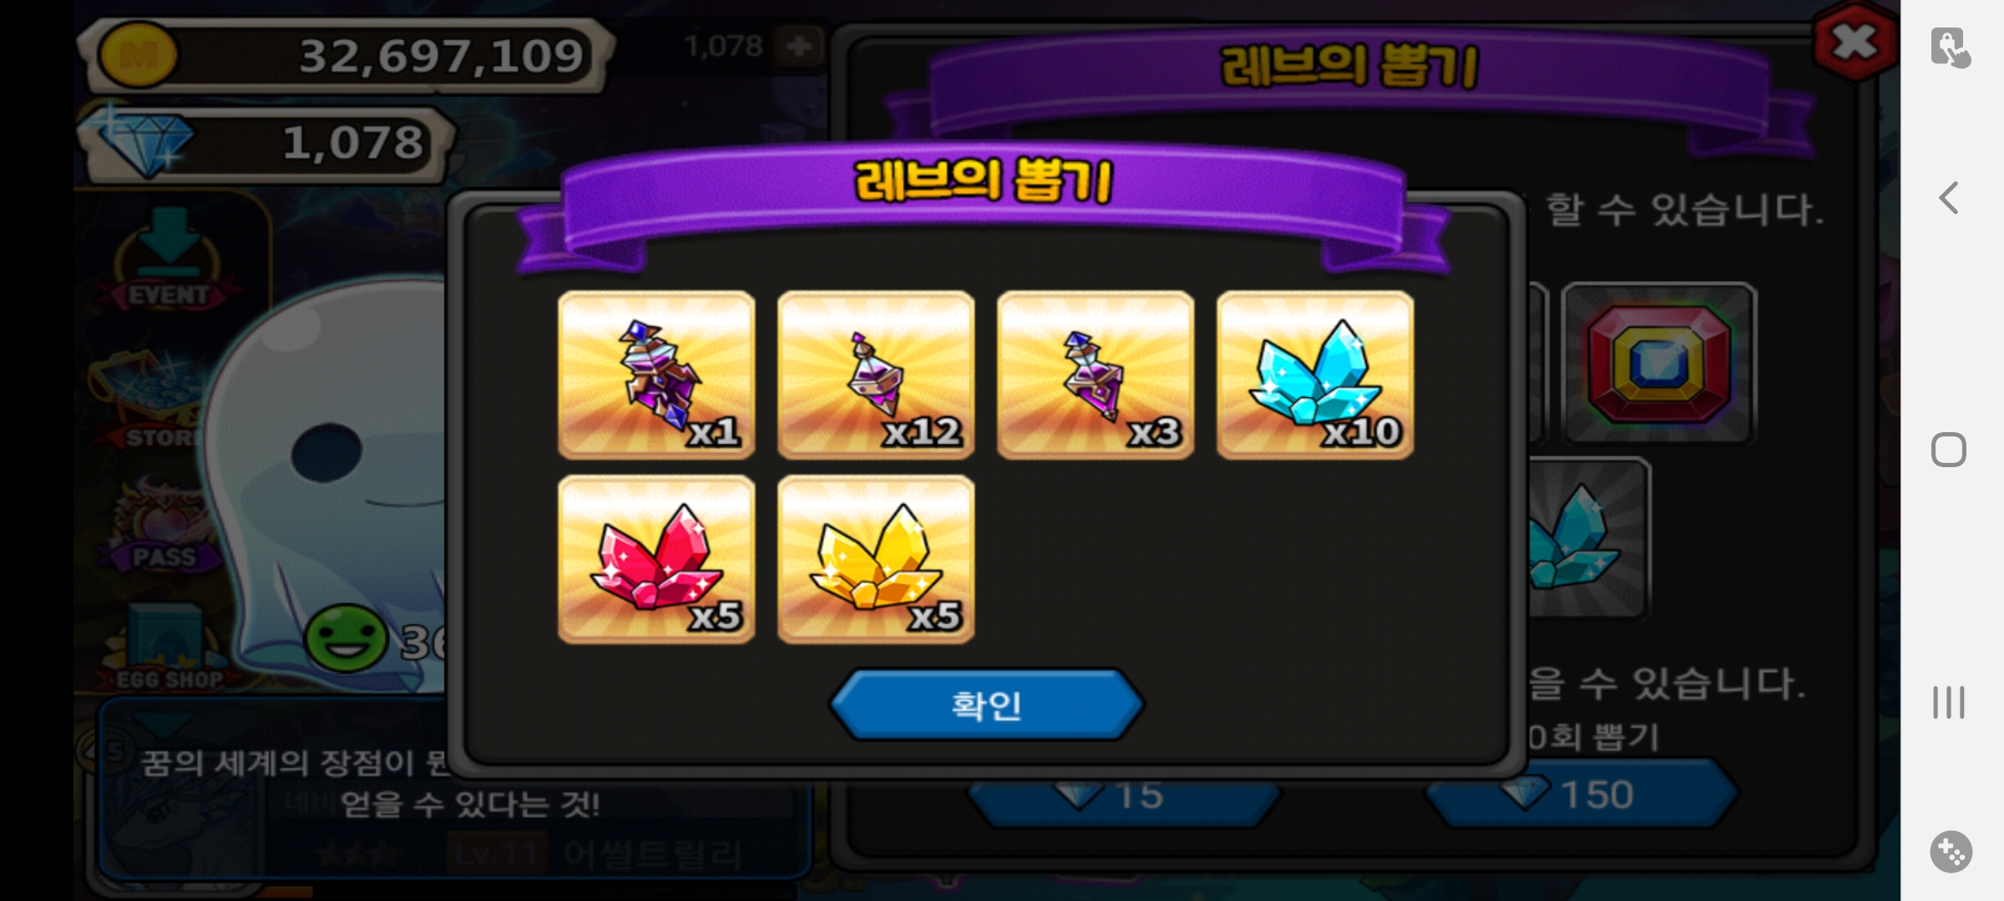Tap the 15 diamond single draw button
The width and height of the screenshot is (2004, 901).
pyautogui.click(x=1124, y=796)
